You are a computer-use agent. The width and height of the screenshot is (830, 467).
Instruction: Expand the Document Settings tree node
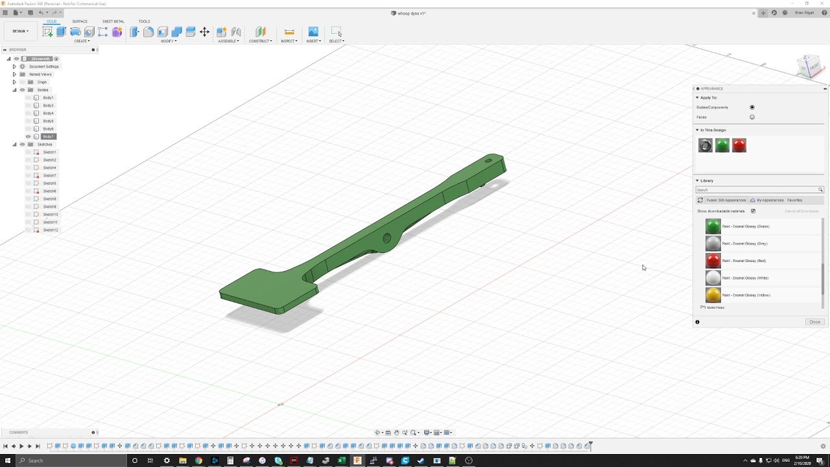14,67
